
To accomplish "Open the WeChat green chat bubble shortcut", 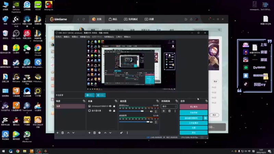I will pyautogui.click(x=27, y=49).
